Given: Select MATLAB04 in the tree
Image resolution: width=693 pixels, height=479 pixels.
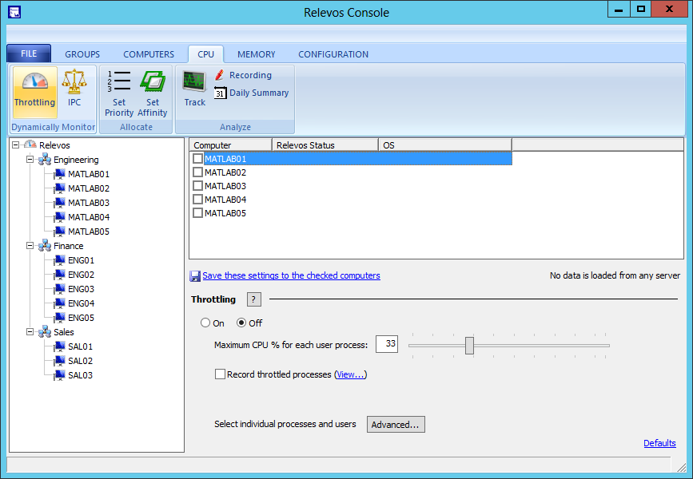Looking at the screenshot, I should coord(89,217).
